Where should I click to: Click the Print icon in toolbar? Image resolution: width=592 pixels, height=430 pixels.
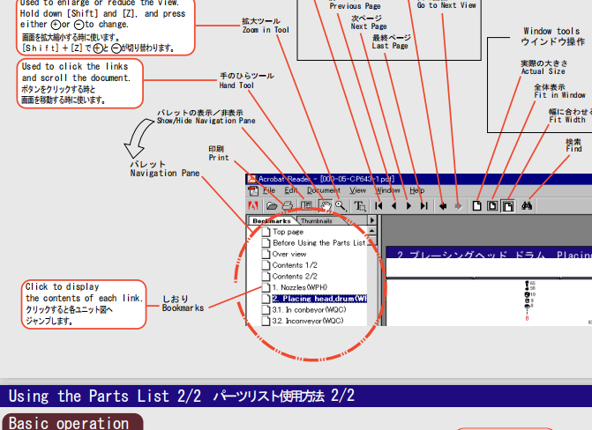click(x=287, y=205)
